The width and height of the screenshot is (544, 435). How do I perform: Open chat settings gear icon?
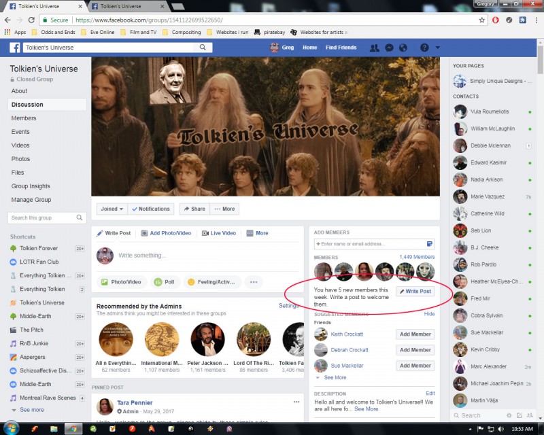pos(509,415)
